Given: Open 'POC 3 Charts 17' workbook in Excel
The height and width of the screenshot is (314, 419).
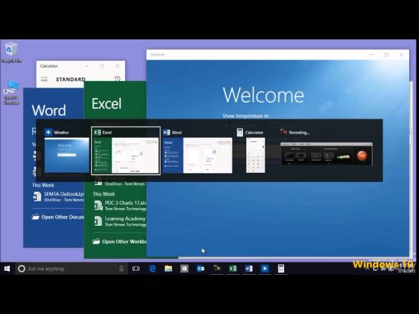Looking at the screenshot, I should tap(120, 205).
